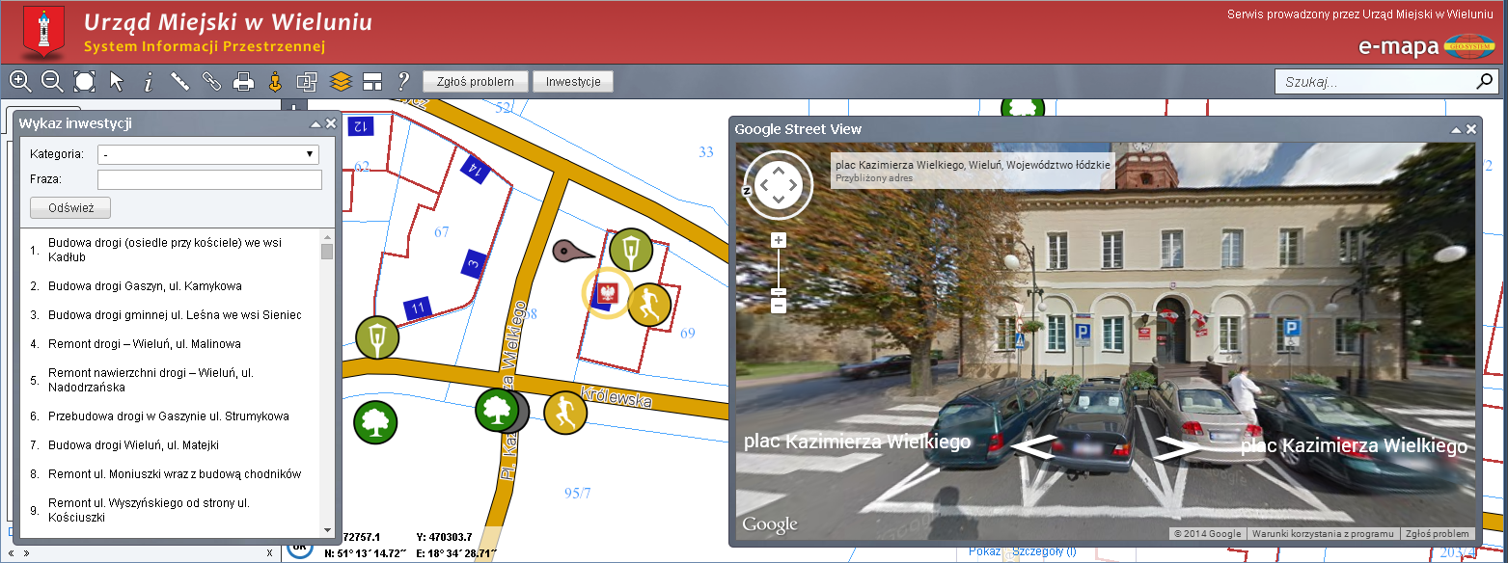Choose the ruler measurement tool
Viewport: 1508px width, 563px height.
(x=179, y=82)
